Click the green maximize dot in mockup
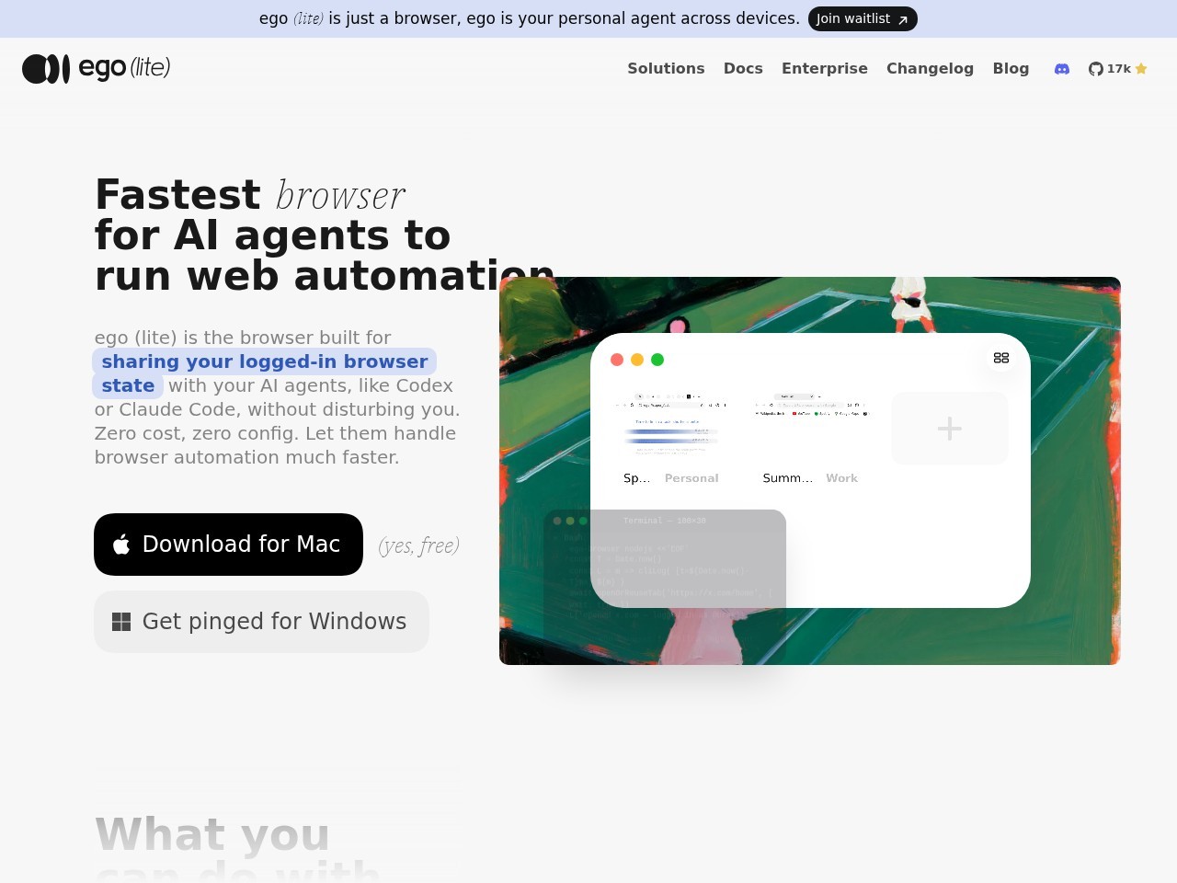 click(657, 360)
